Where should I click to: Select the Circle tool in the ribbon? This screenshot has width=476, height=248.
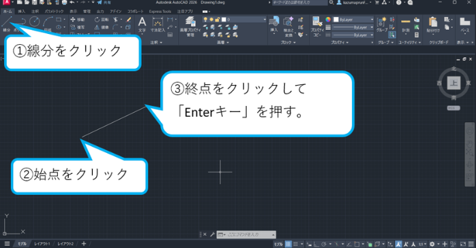coord(35,22)
